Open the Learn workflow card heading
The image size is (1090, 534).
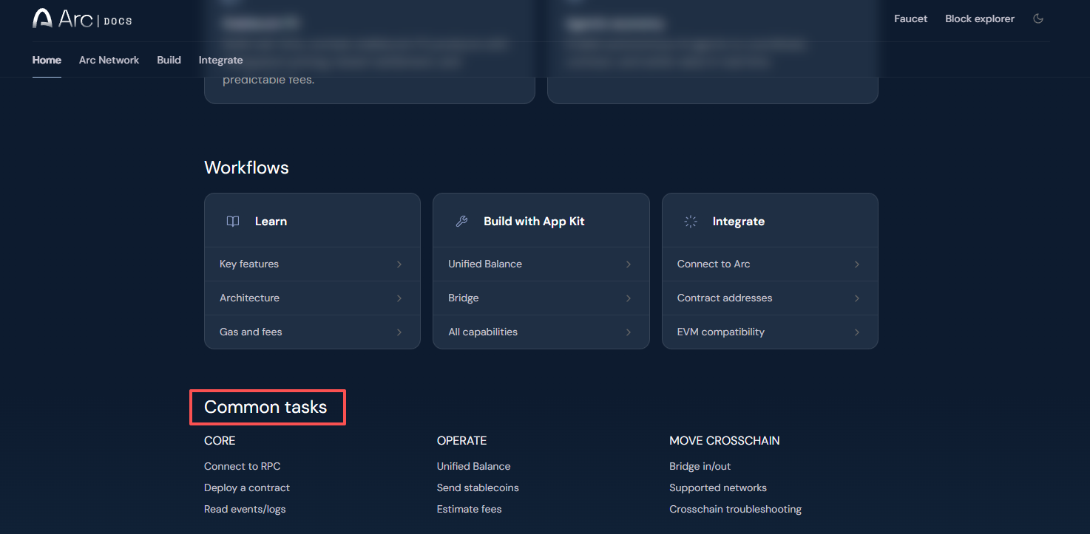click(271, 221)
